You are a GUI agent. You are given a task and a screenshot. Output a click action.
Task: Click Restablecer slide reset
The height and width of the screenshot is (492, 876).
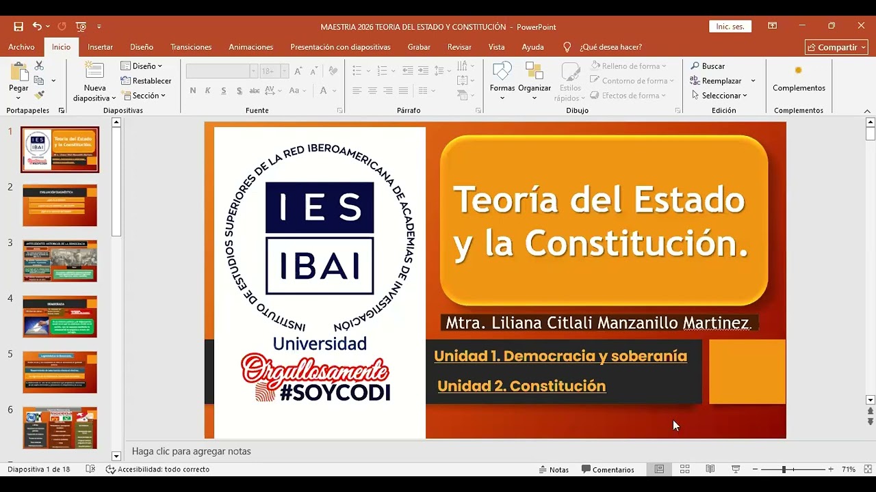[146, 81]
